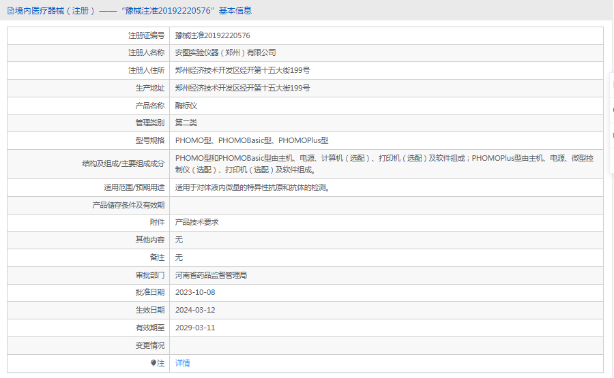Click the 管理类别 label
This screenshot has width=614, height=378.
click(x=150, y=123)
